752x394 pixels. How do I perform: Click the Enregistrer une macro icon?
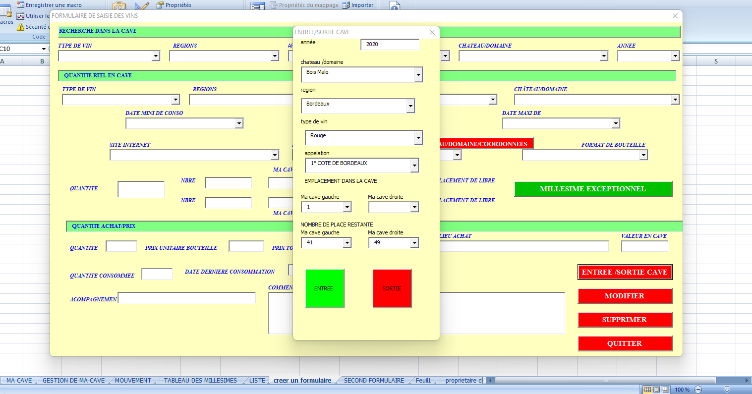click(x=20, y=5)
